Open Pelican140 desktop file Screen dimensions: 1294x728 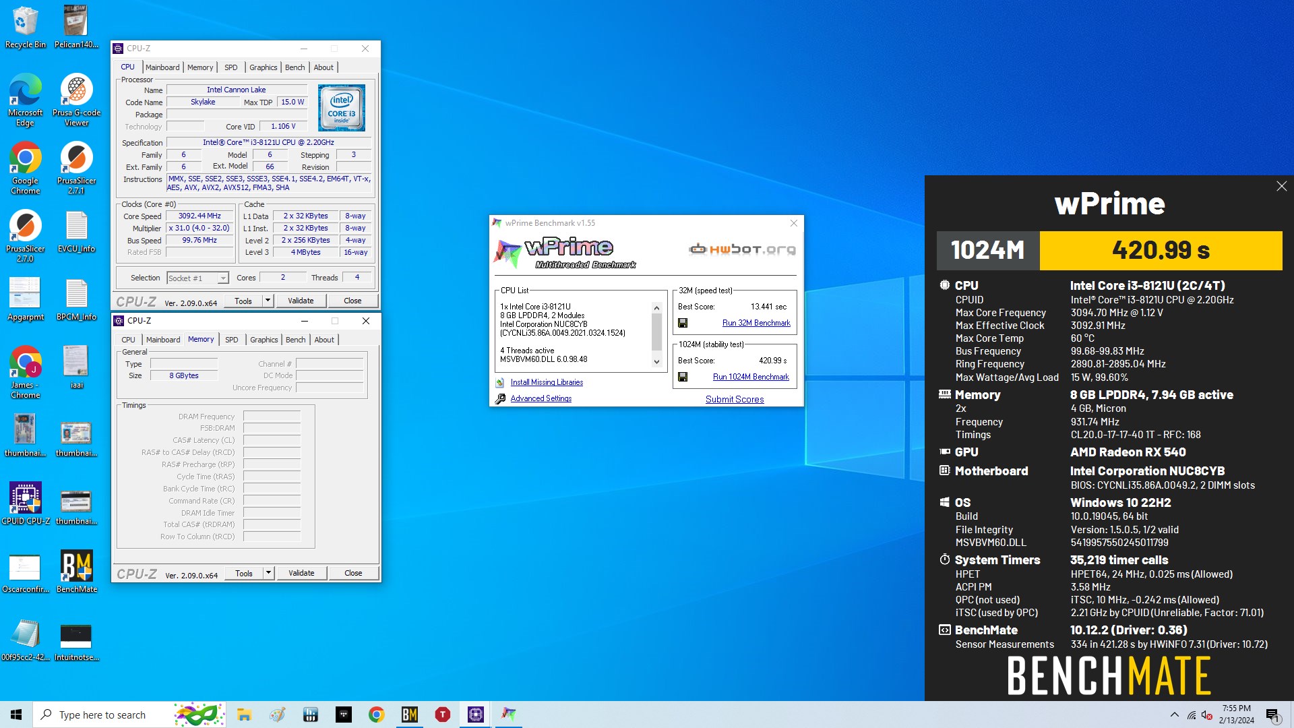coord(76,27)
